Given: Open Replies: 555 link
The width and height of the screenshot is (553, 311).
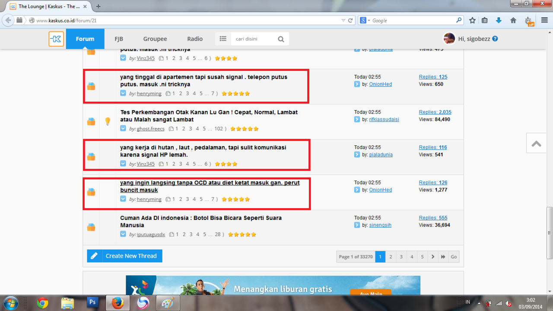Looking at the screenshot, I should [x=433, y=218].
